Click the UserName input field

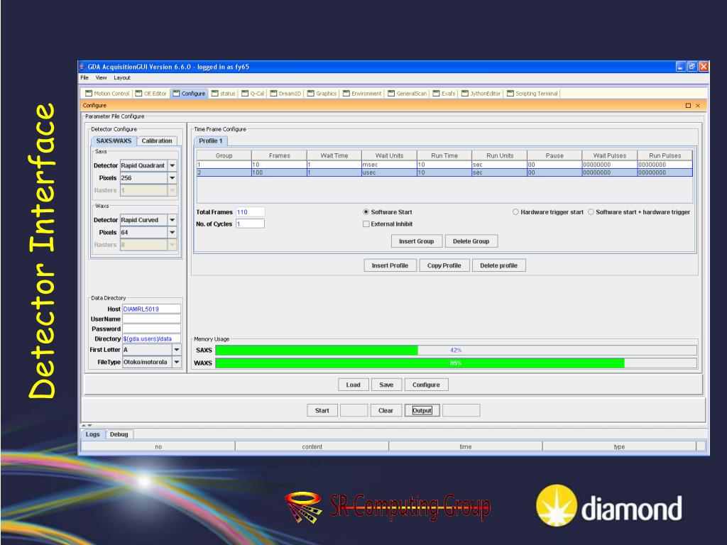[x=152, y=319]
